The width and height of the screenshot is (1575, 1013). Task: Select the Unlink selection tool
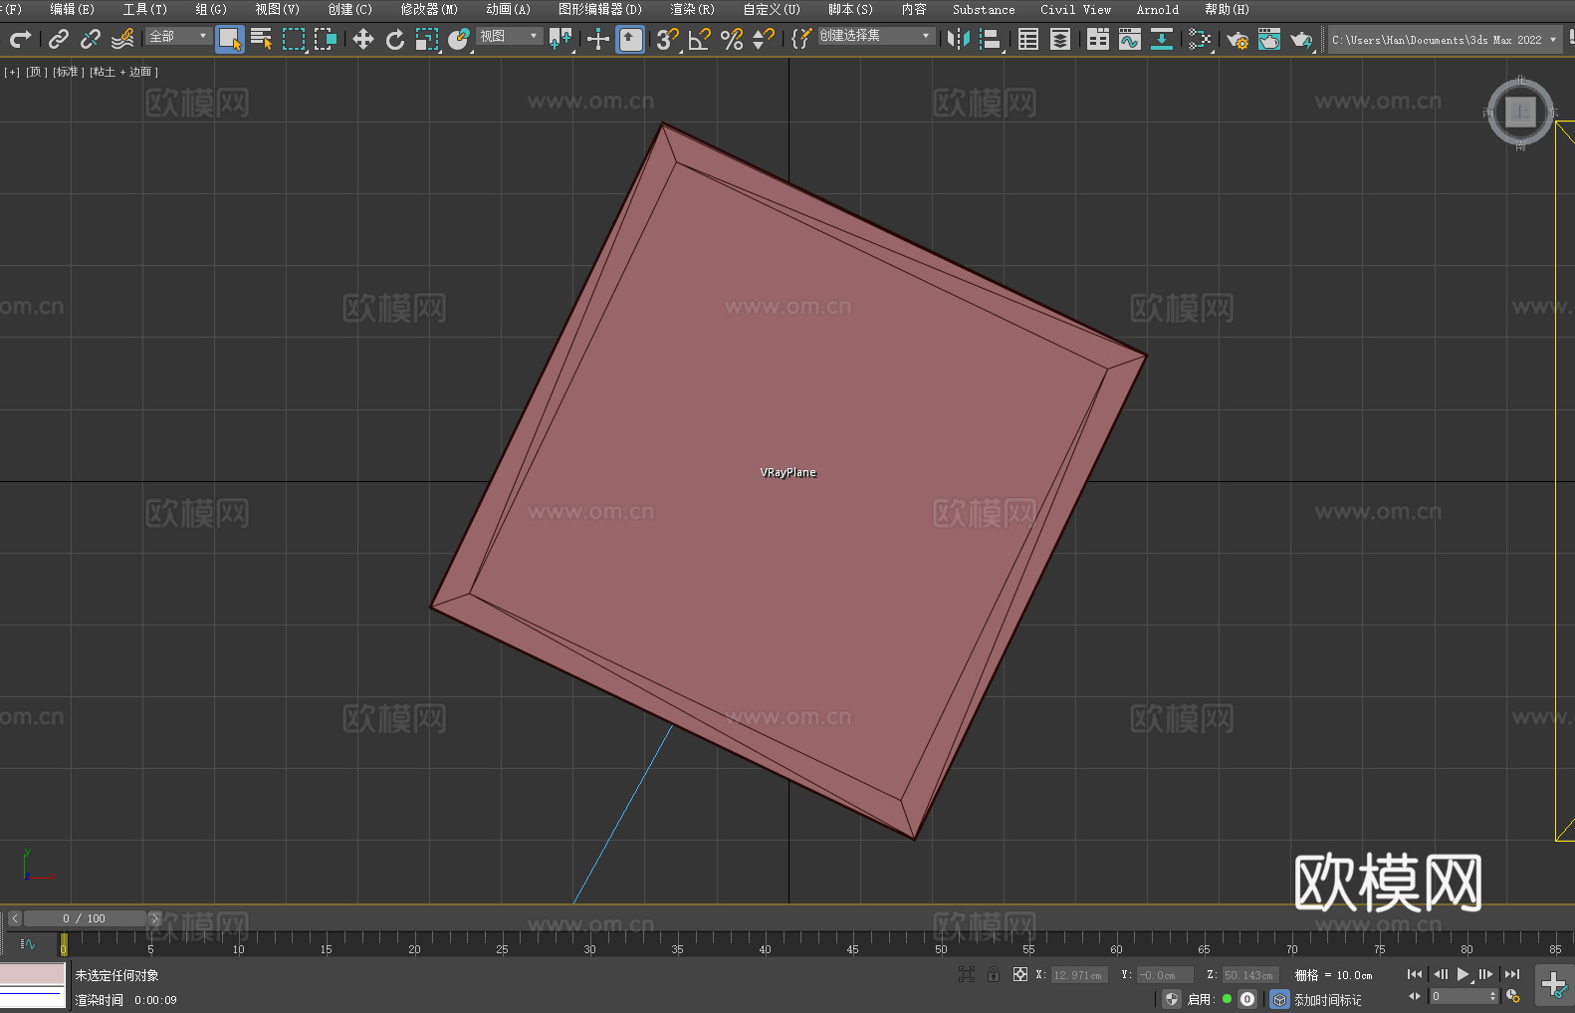point(91,39)
